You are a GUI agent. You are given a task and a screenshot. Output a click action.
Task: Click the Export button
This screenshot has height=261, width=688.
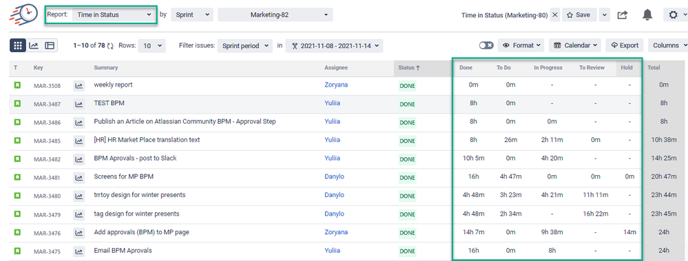pyautogui.click(x=625, y=45)
